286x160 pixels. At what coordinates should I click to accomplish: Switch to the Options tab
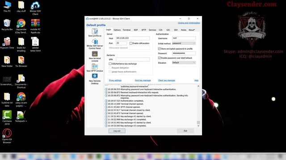coord(117,30)
